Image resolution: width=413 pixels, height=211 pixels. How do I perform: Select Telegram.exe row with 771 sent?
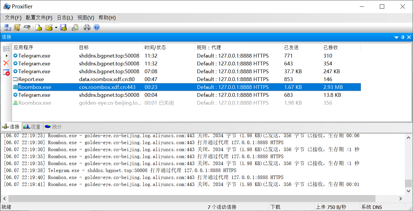point(186,56)
